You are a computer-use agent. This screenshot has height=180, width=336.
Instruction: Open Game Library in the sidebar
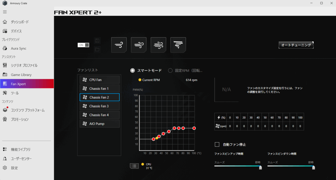pos(27,75)
